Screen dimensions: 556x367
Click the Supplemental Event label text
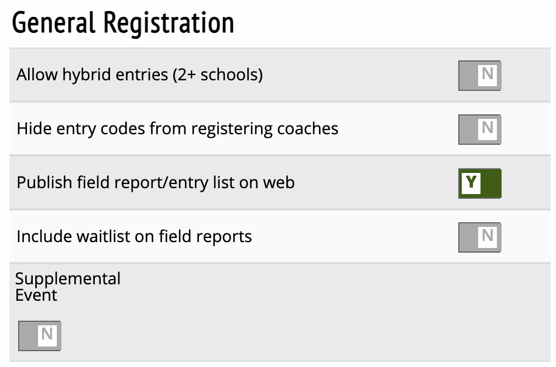click(x=68, y=286)
